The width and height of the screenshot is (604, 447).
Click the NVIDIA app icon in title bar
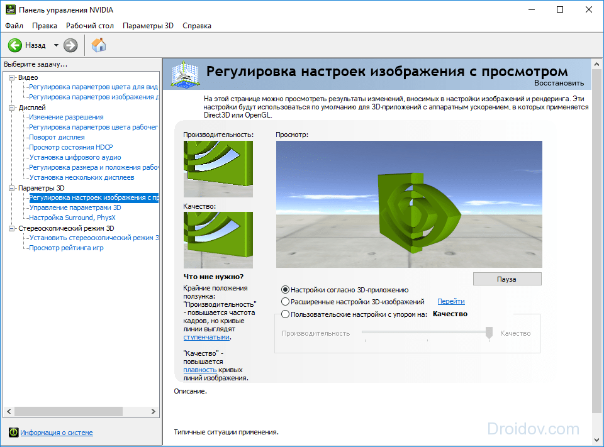[9, 10]
